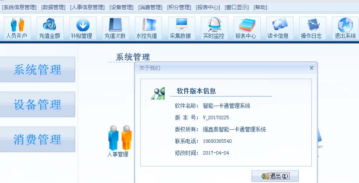This screenshot has height=183, width=359.
Task: Click the 报表中心 toolbar icon
Action: click(x=247, y=28)
